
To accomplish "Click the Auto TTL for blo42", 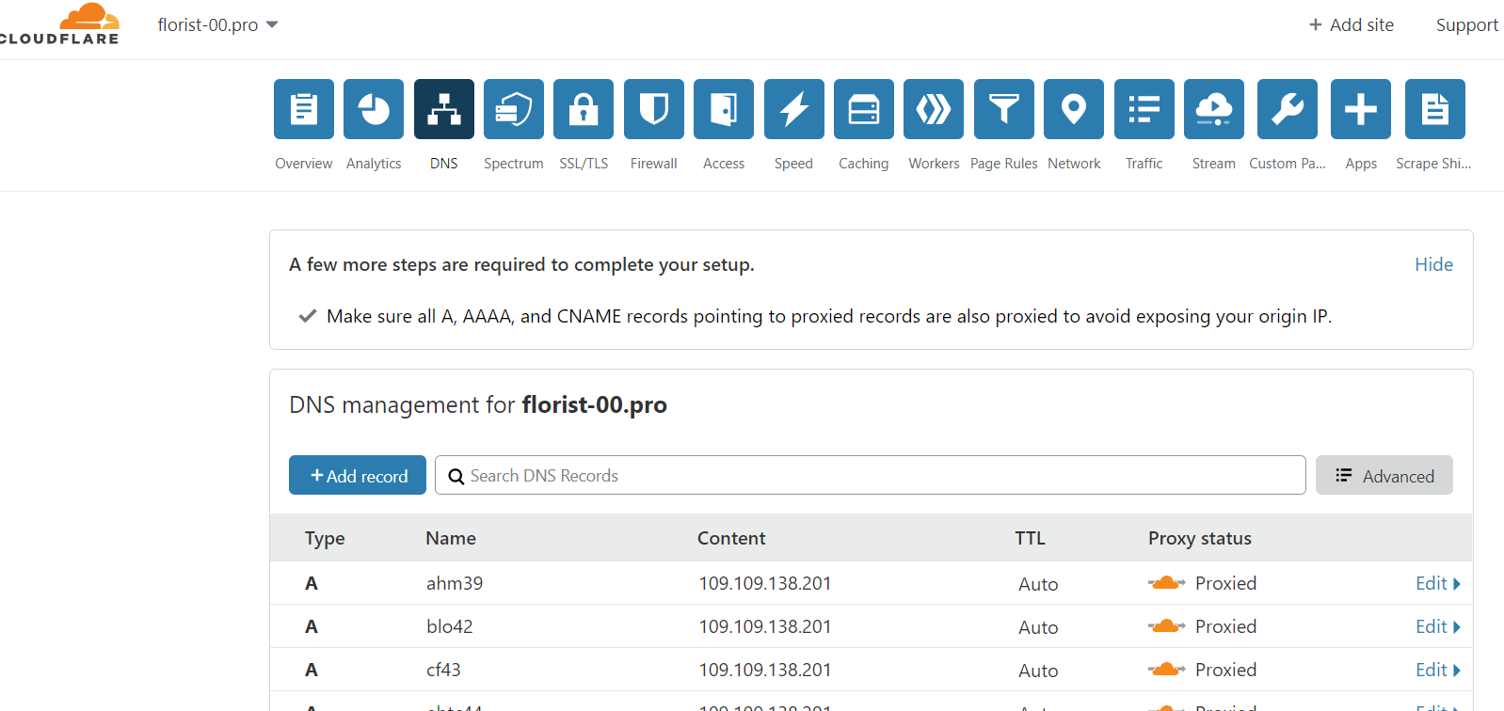I will pyautogui.click(x=1038, y=627).
